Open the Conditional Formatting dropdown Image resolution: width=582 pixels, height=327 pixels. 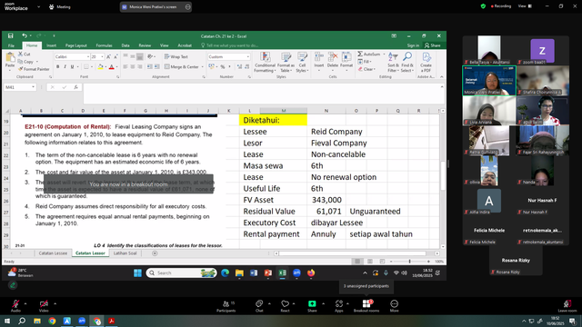pyautogui.click(x=265, y=62)
